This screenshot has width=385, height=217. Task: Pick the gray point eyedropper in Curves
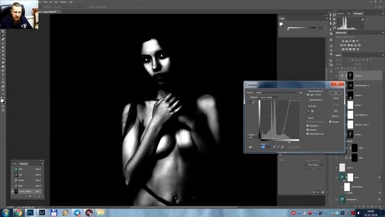(278, 147)
